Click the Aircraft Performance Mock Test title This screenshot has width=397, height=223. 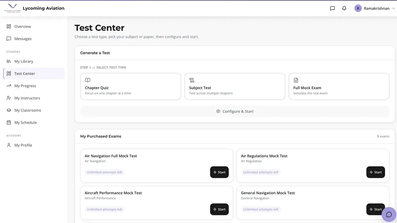(x=113, y=193)
